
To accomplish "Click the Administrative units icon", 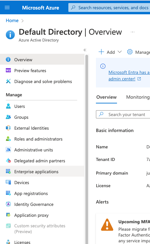I will pos(8,150).
